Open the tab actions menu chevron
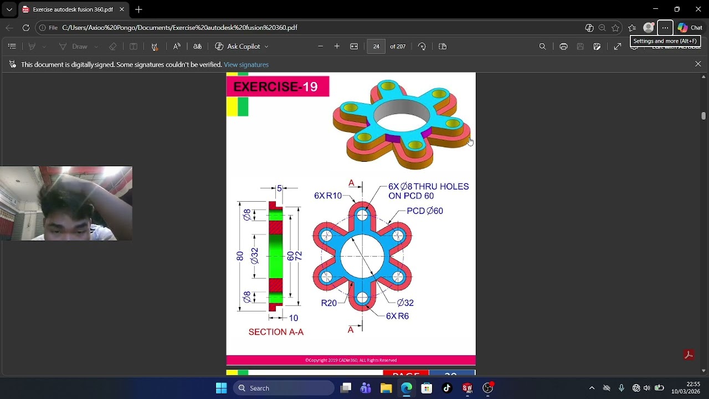This screenshot has height=399, width=709. (x=9, y=9)
